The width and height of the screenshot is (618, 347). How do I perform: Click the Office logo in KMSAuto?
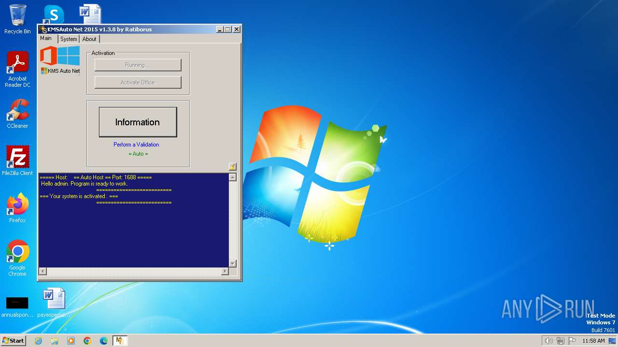(x=48, y=55)
